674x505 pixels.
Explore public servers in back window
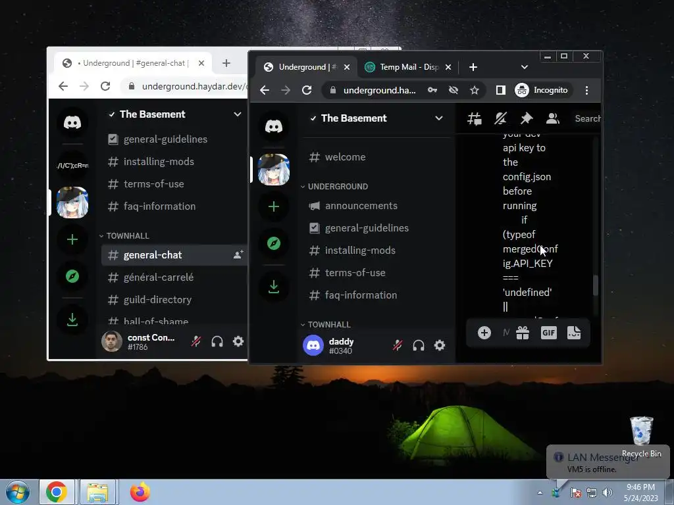click(72, 276)
